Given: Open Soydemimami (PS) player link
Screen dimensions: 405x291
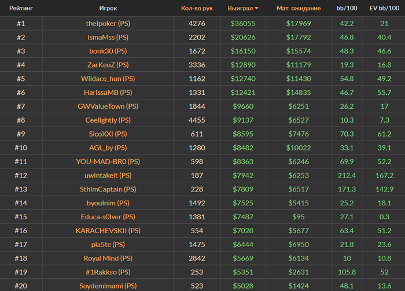Looking at the screenshot, I should [x=108, y=286].
